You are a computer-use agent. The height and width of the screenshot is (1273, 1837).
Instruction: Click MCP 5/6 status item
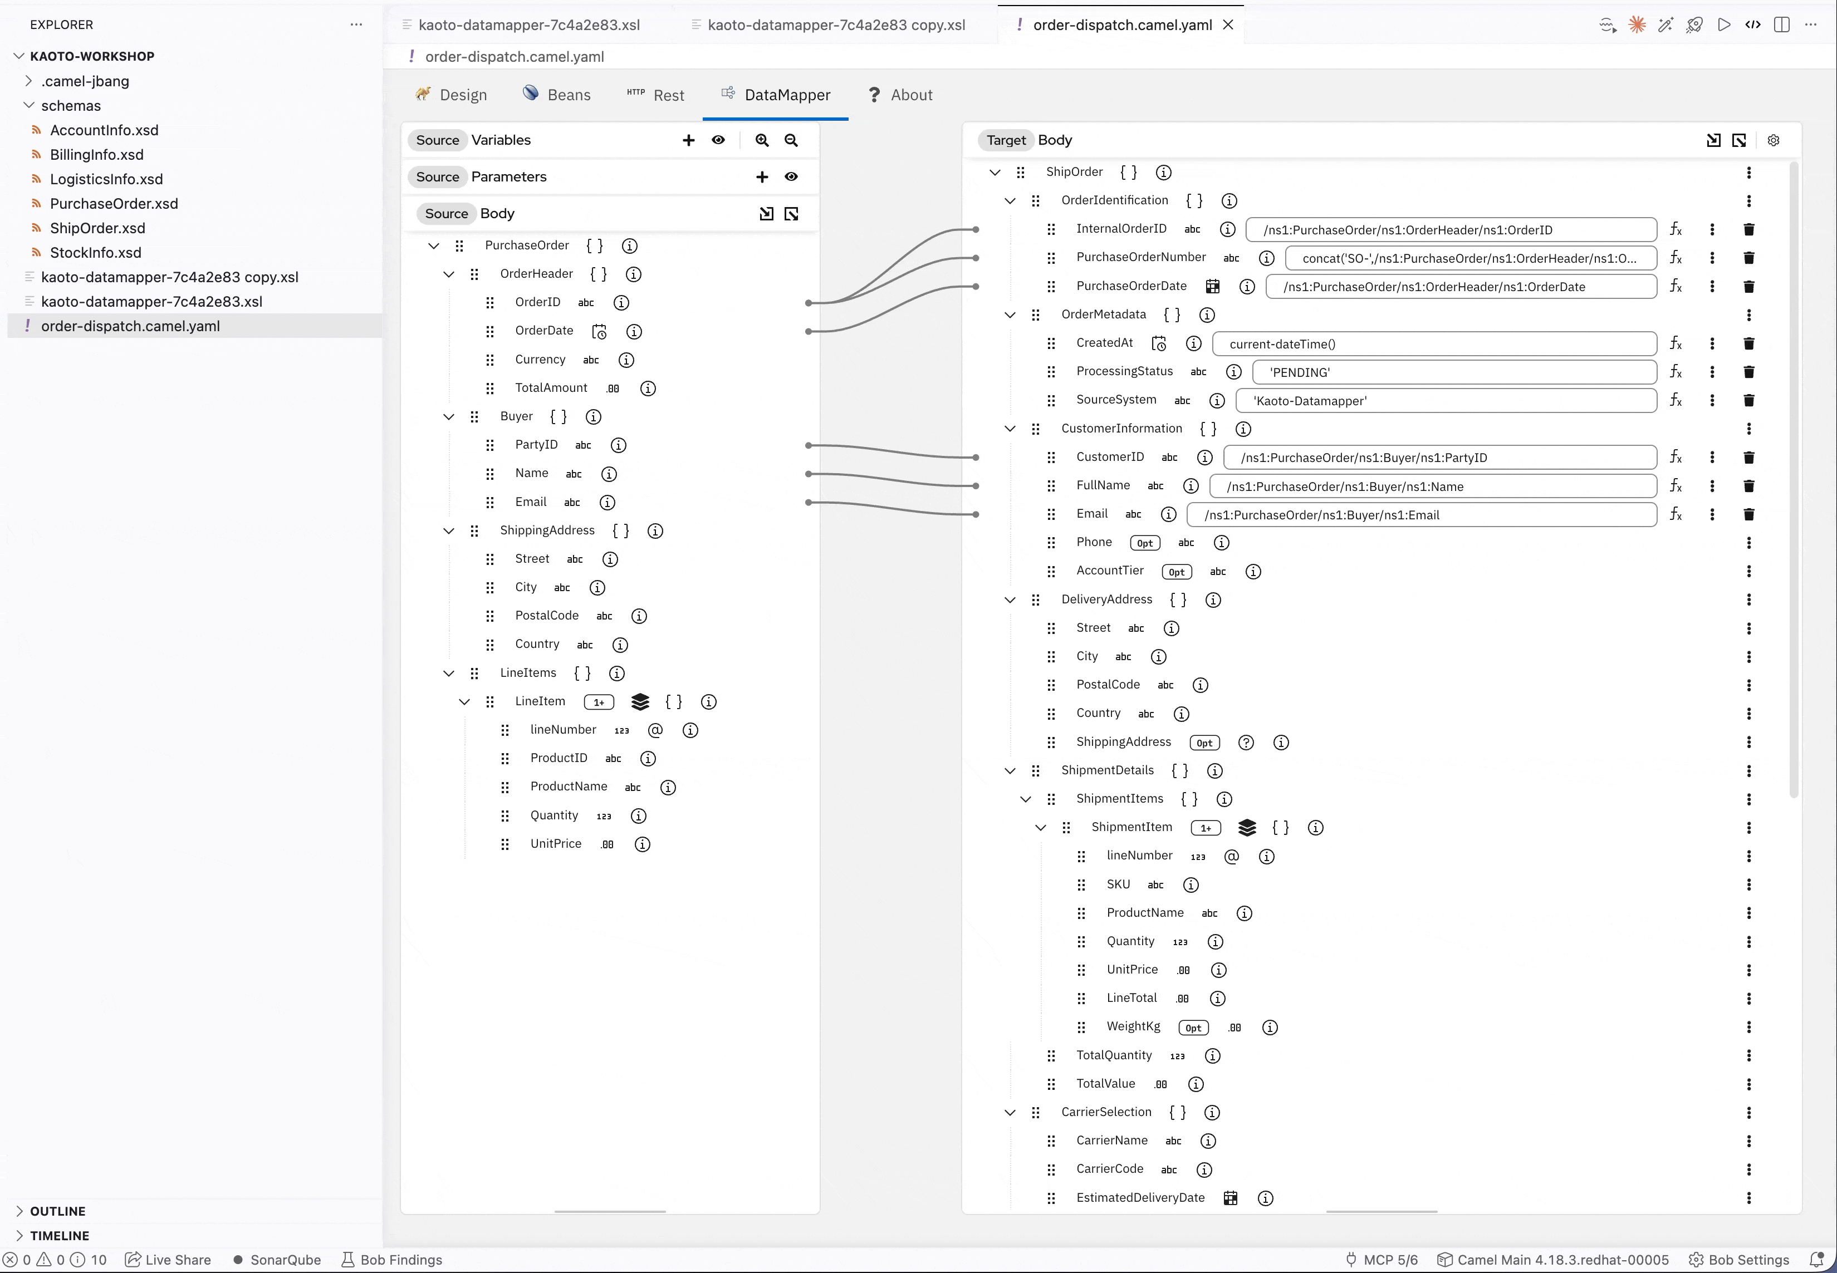[x=1382, y=1260]
